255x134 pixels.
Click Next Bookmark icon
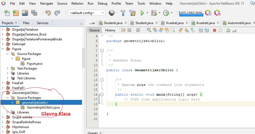(x=187, y=30)
